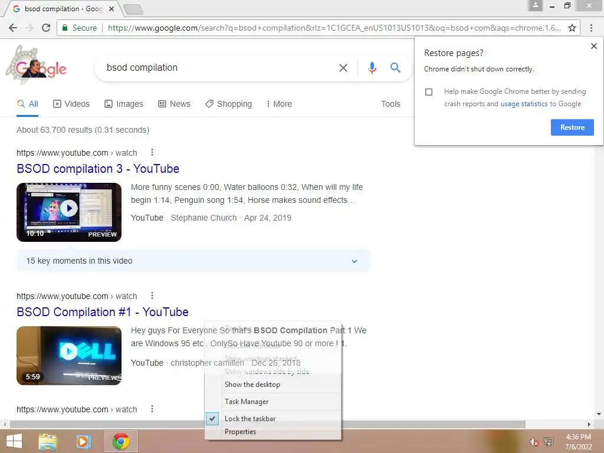
Task: Focus the address bar URL
Action: [334, 28]
